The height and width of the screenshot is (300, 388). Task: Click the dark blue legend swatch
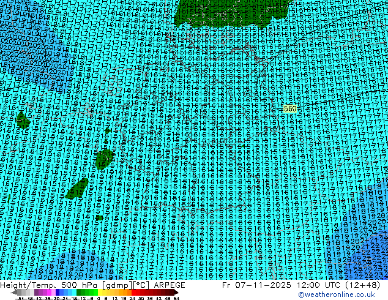pyautogui.click(x=58, y=293)
